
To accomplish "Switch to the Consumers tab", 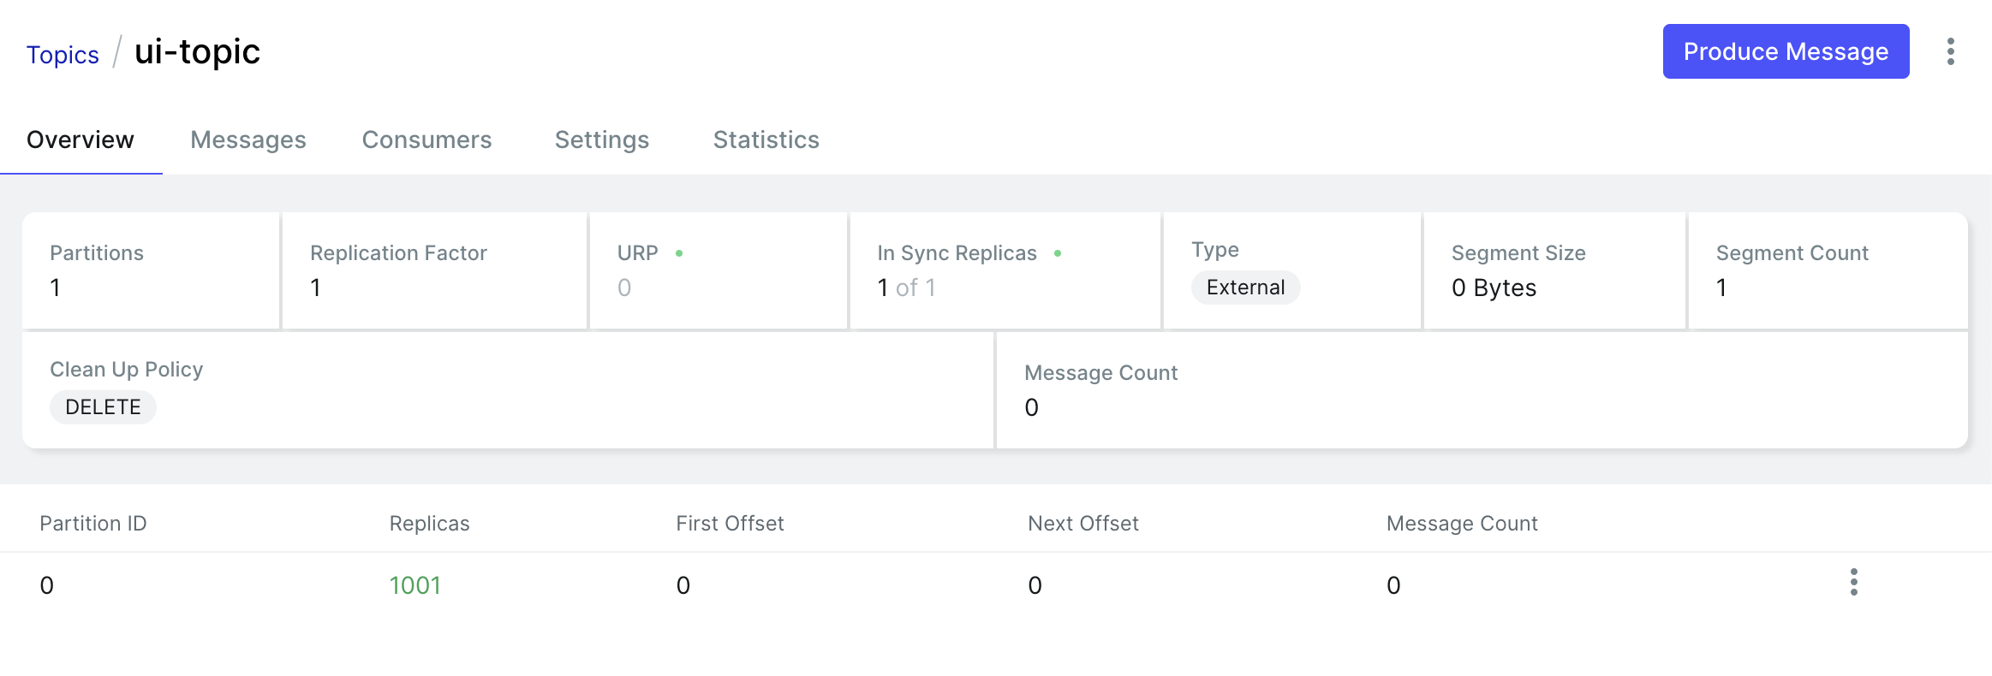I will (x=426, y=139).
